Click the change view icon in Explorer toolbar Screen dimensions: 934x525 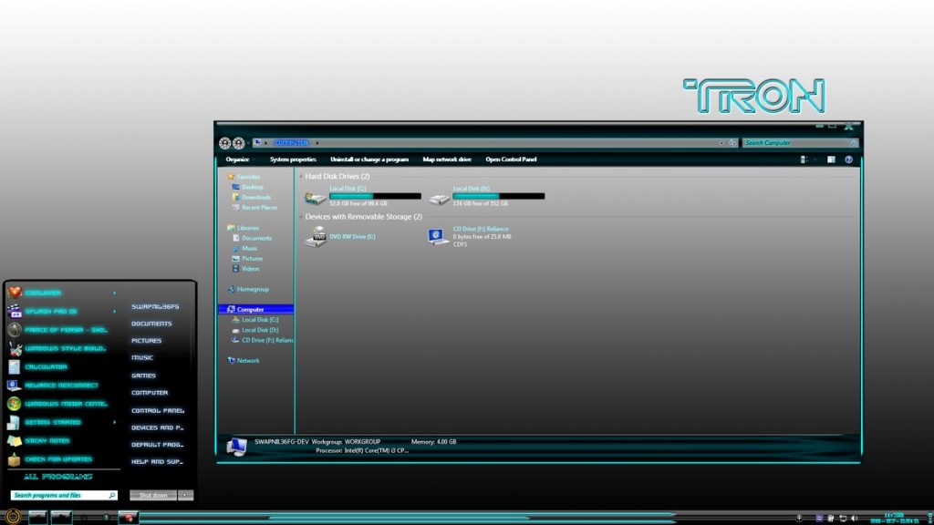803,160
